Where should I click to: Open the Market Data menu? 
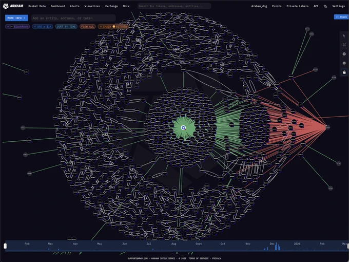(37, 6)
